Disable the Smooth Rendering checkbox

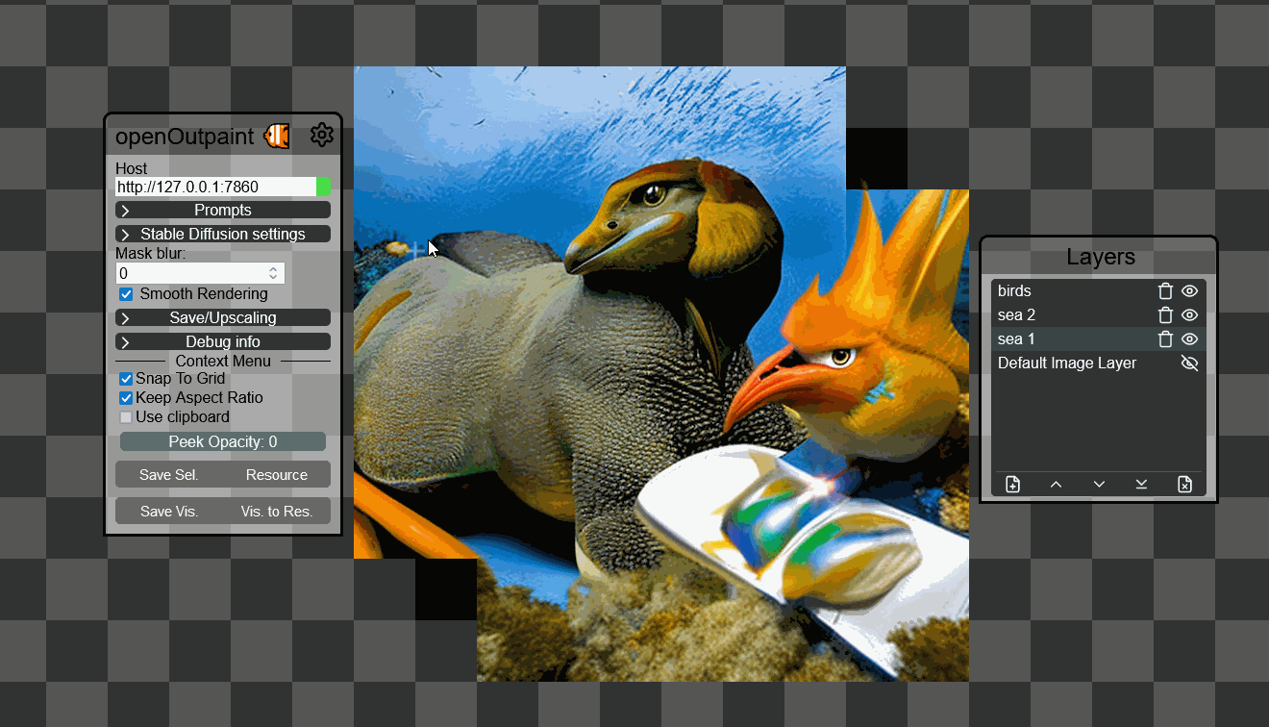(x=126, y=294)
